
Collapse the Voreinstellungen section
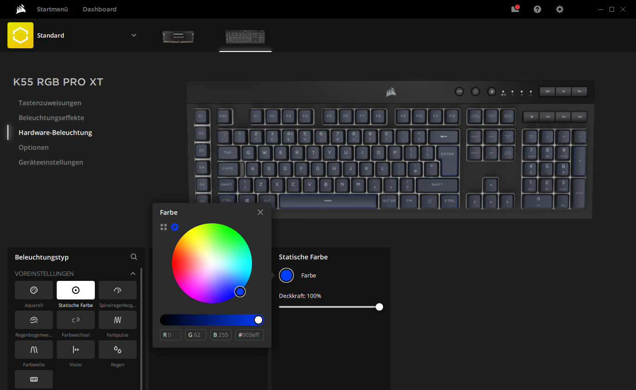click(x=133, y=274)
